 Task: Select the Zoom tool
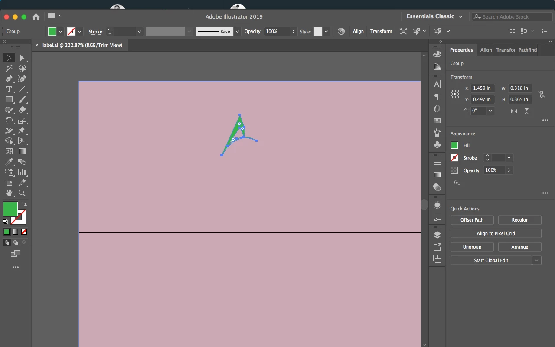tap(22, 193)
